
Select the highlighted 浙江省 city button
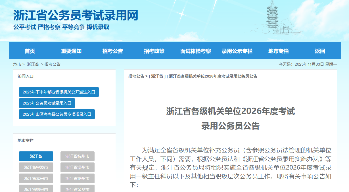tap(36, 156)
